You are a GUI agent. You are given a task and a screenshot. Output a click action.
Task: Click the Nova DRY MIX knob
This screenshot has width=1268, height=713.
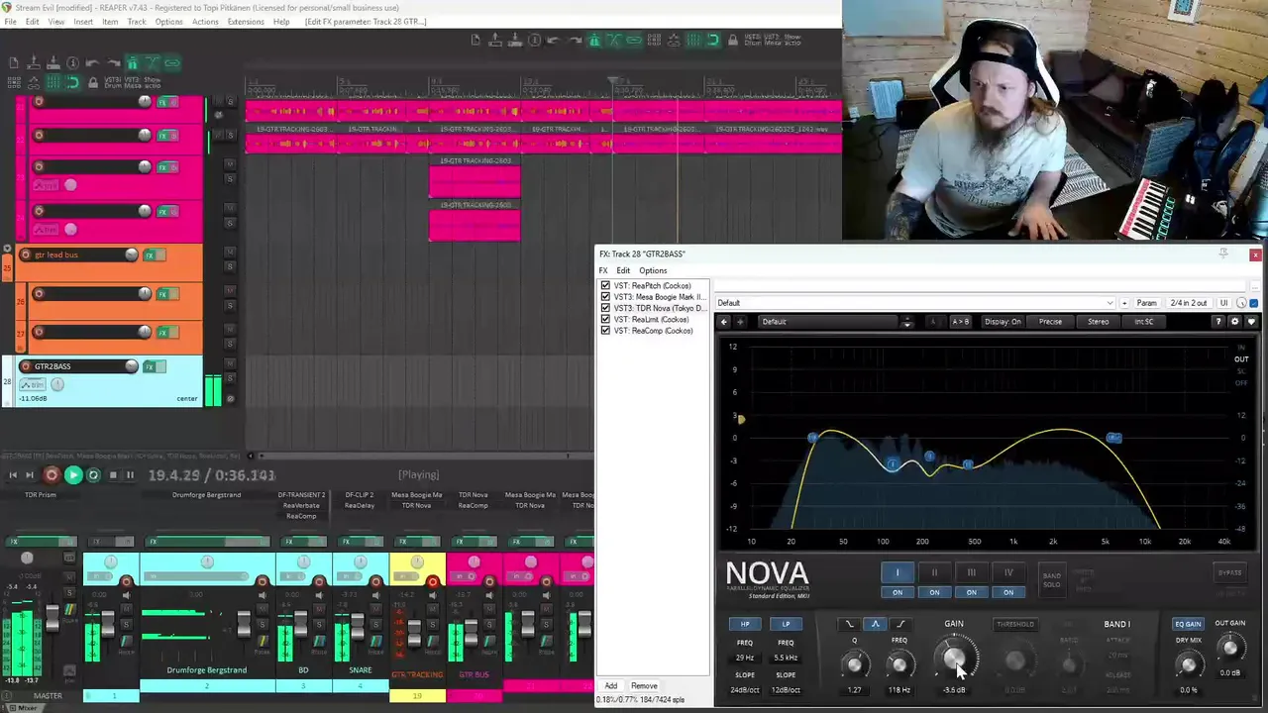[1188, 665]
